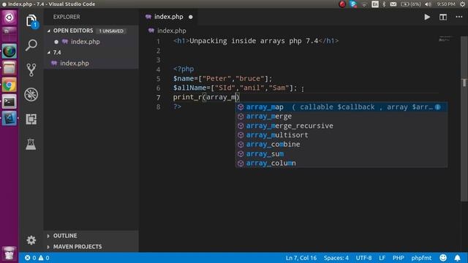Image resolution: width=468 pixels, height=263 pixels.
Task: Choose array_map from suggestions
Action: tap(341, 107)
